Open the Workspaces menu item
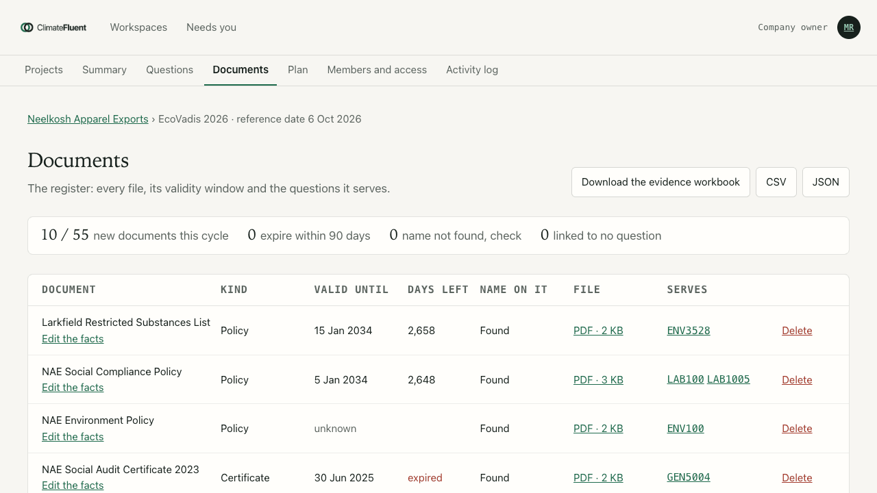877x493 pixels. tap(138, 27)
